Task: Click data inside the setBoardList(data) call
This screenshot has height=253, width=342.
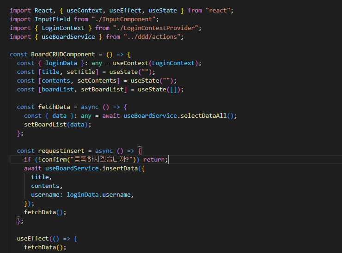Action: point(77,125)
